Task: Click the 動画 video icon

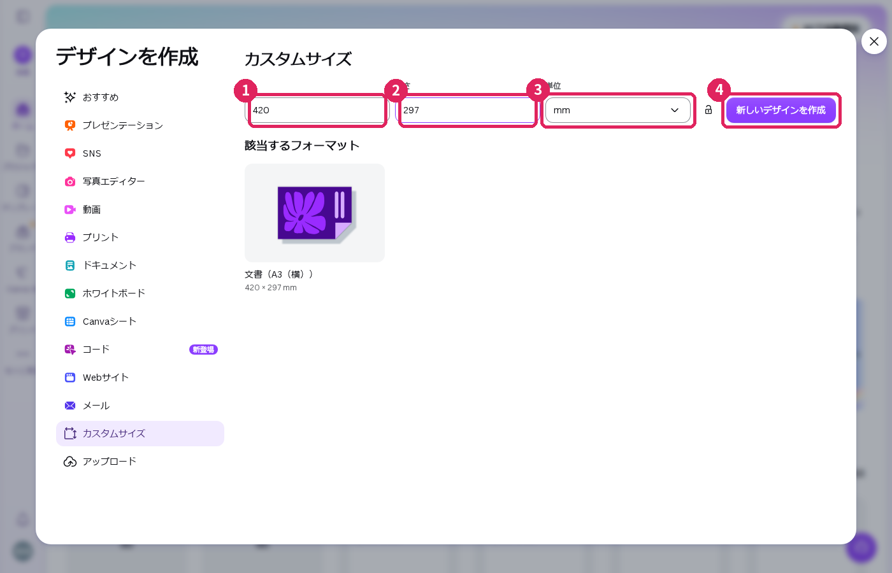Action: pos(70,209)
